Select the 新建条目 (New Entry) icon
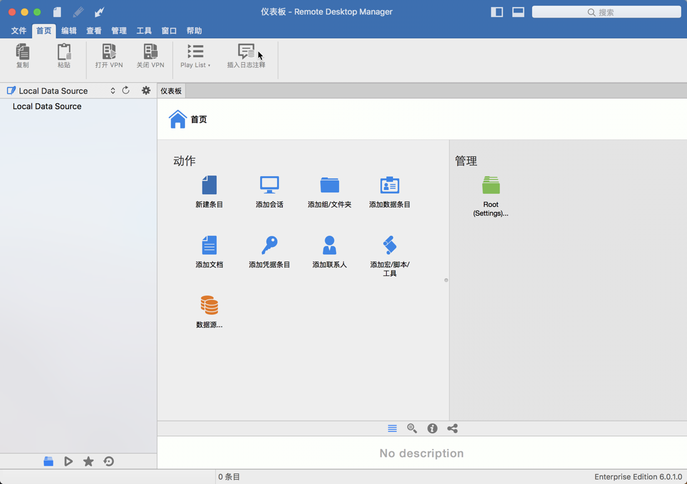The width and height of the screenshot is (687, 484). click(x=209, y=185)
